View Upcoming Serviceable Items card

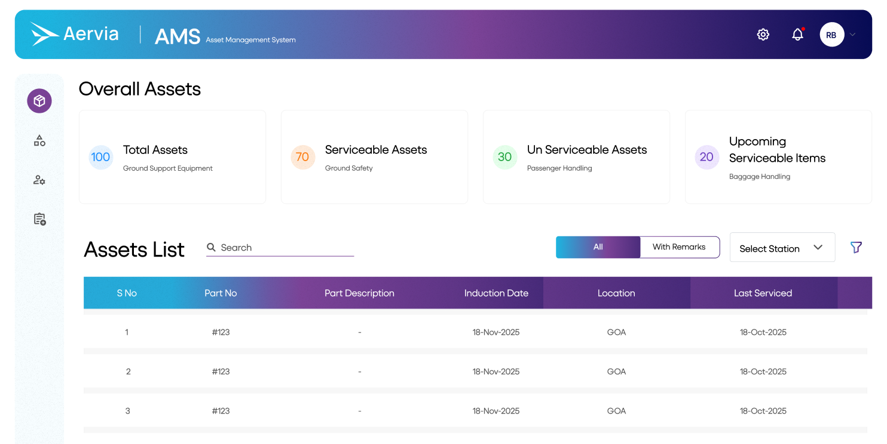coord(778,156)
